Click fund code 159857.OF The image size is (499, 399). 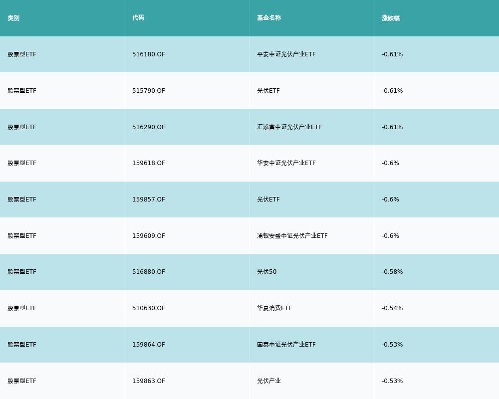pos(149,199)
